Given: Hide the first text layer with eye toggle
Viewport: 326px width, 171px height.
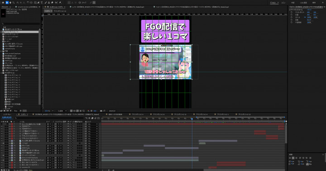Looking at the screenshot, I should point(2,124).
